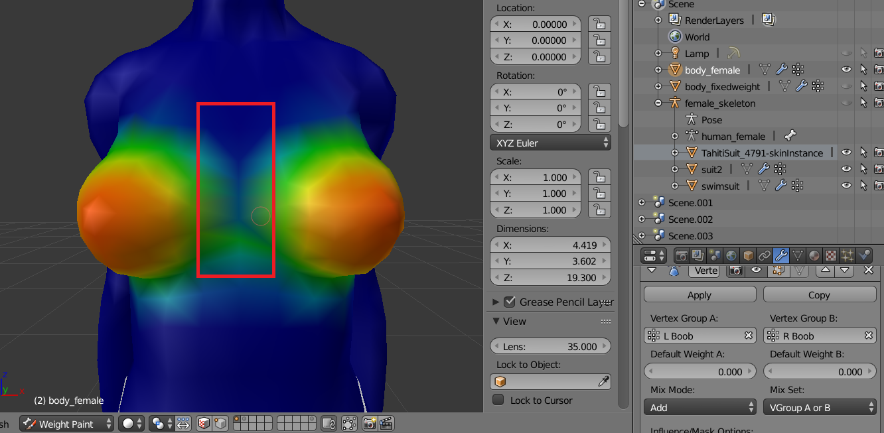The height and width of the screenshot is (433, 884).
Task: Open the Texture properties checker icon
Action: tap(831, 255)
